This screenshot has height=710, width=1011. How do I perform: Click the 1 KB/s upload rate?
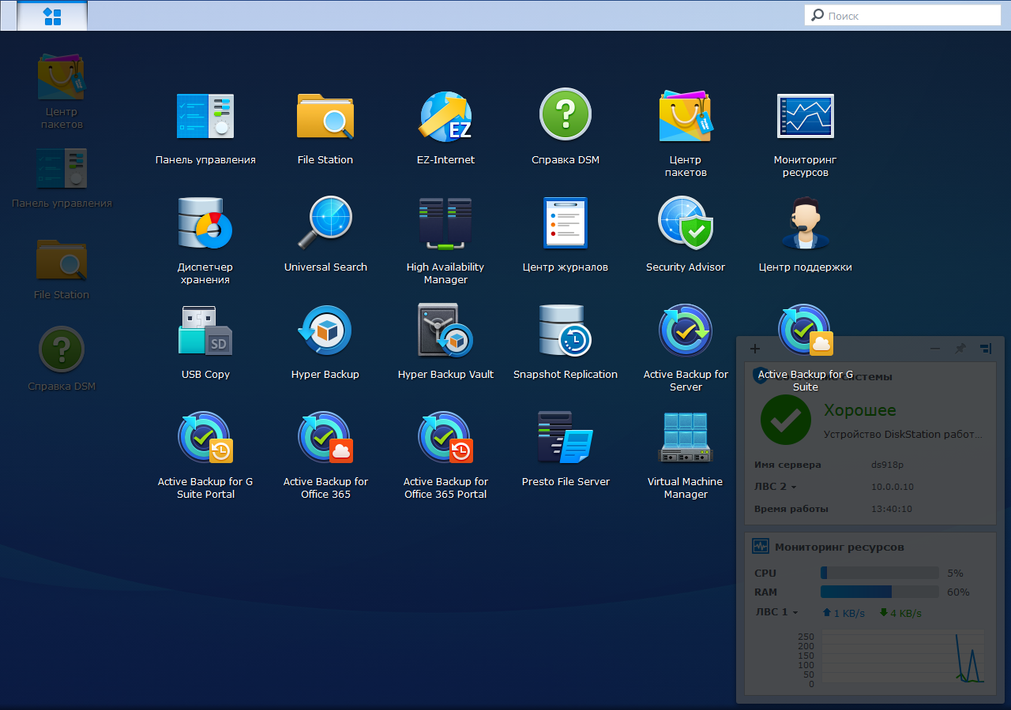click(x=844, y=613)
